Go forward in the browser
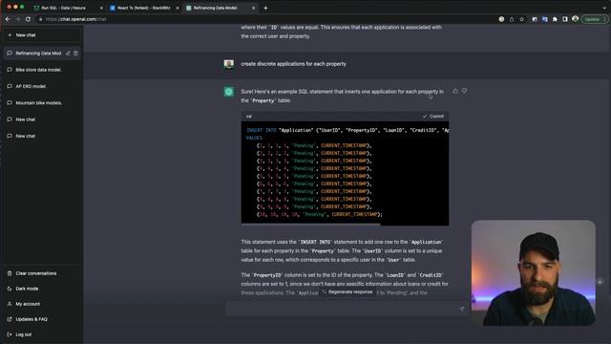This screenshot has width=611, height=344. [x=18, y=19]
